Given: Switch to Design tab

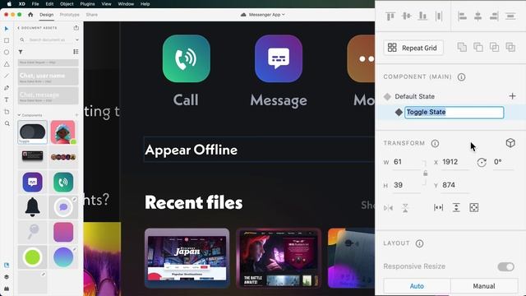Looking at the screenshot, I should pos(47,15).
